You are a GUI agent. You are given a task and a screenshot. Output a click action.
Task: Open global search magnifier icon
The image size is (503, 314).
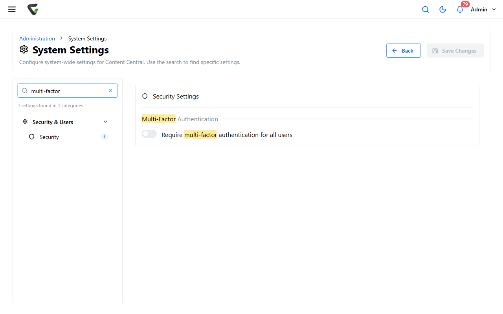(425, 9)
